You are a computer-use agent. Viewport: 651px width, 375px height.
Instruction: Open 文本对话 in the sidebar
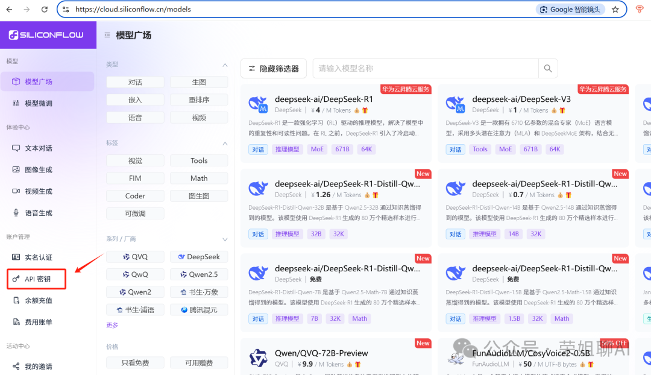point(48,148)
